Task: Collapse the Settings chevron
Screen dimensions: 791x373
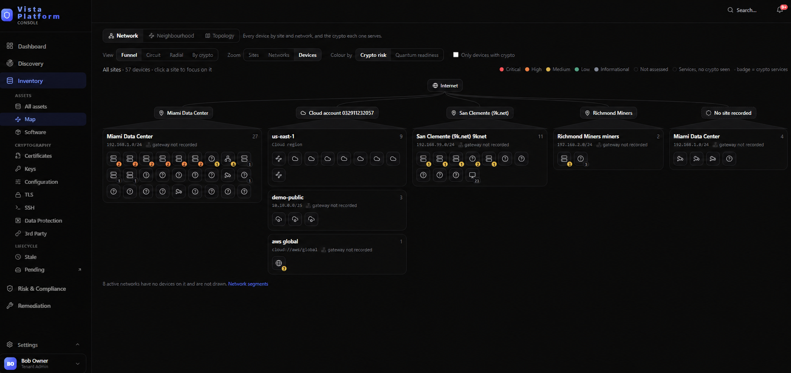Action: 78,345
